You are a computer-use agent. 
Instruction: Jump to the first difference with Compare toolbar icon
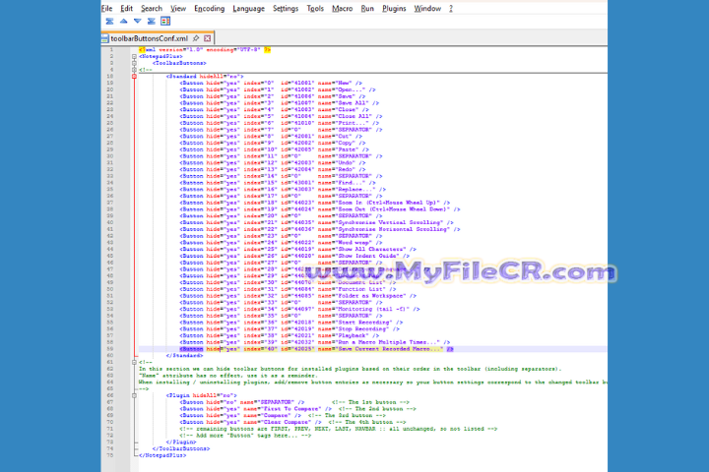(x=109, y=22)
